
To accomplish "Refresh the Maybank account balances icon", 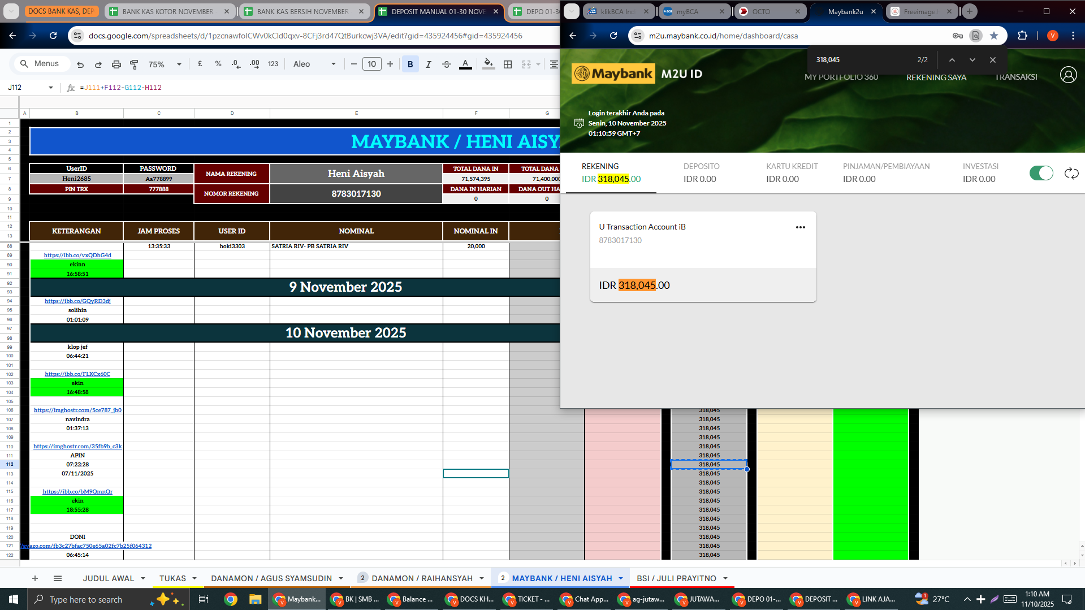I will coord(1071,173).
